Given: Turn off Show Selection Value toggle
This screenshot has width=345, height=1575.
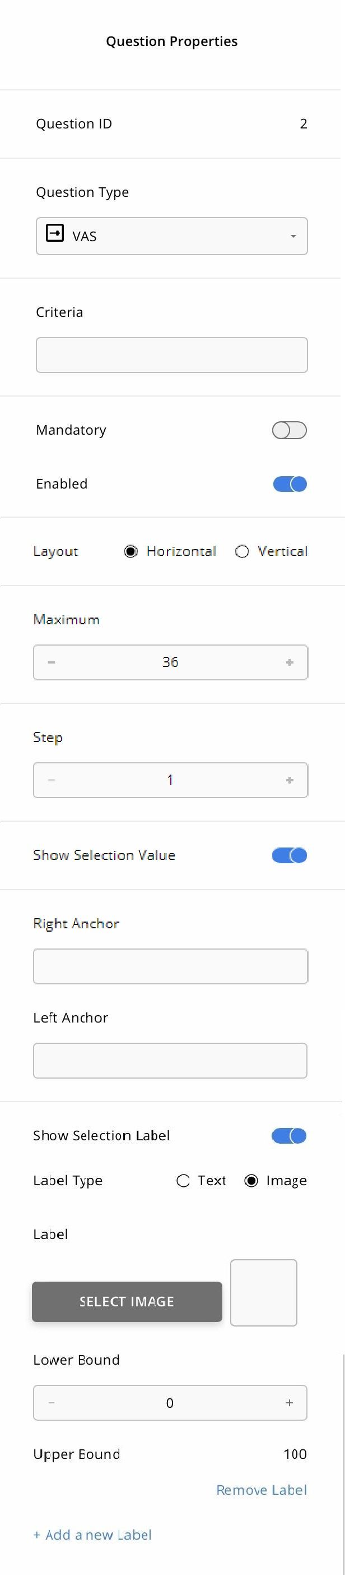Looking at the screenshot, I should click(290, 855).
